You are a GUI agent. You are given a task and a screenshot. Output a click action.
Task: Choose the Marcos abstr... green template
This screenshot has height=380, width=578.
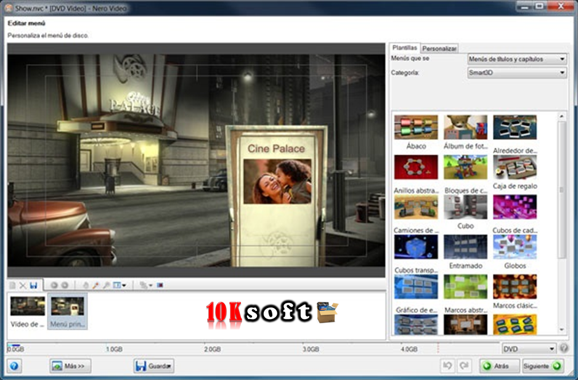click(465, 286)
